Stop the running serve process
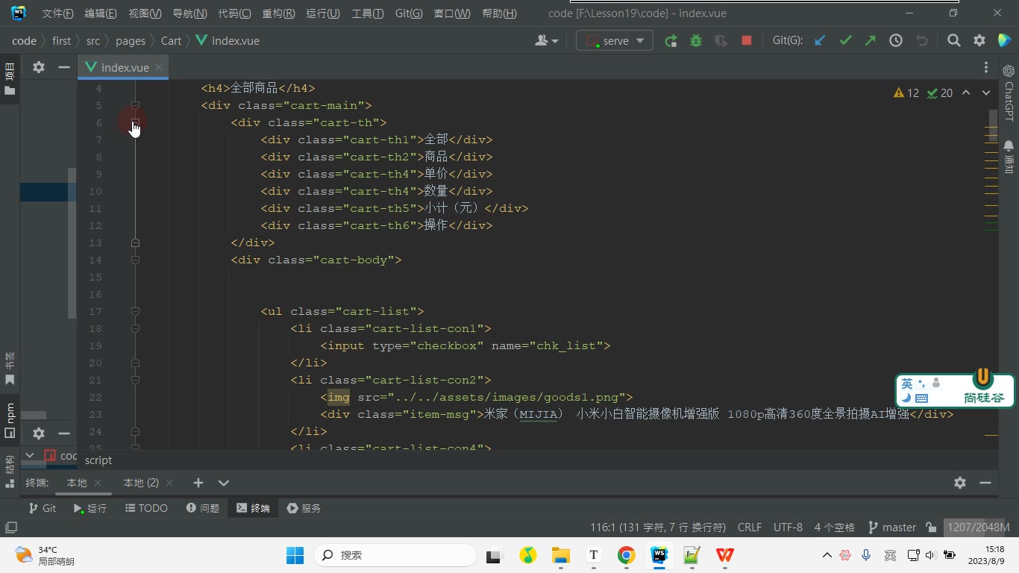 point(747,41)
